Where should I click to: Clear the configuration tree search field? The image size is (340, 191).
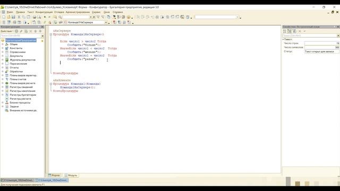click(42, 36)
